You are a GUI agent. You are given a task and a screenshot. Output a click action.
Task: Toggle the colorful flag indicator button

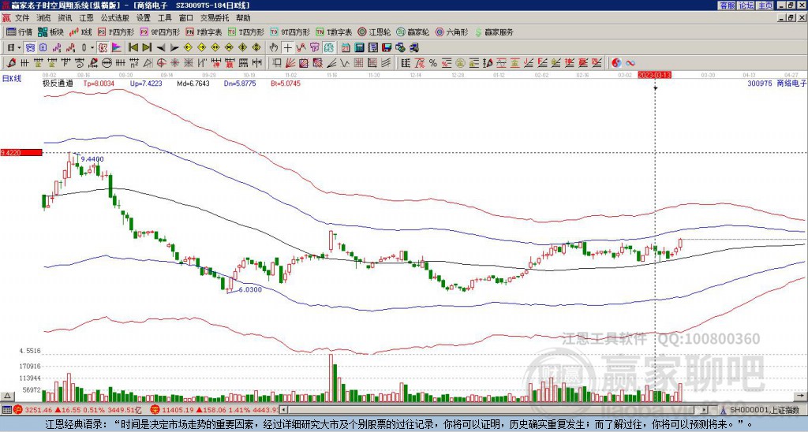(x=117, y=48)
